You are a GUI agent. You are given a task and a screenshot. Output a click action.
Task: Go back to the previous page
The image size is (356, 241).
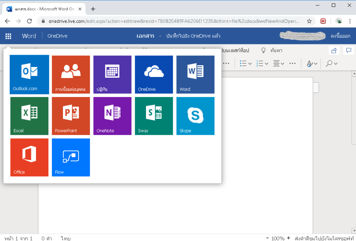[7, 21]
